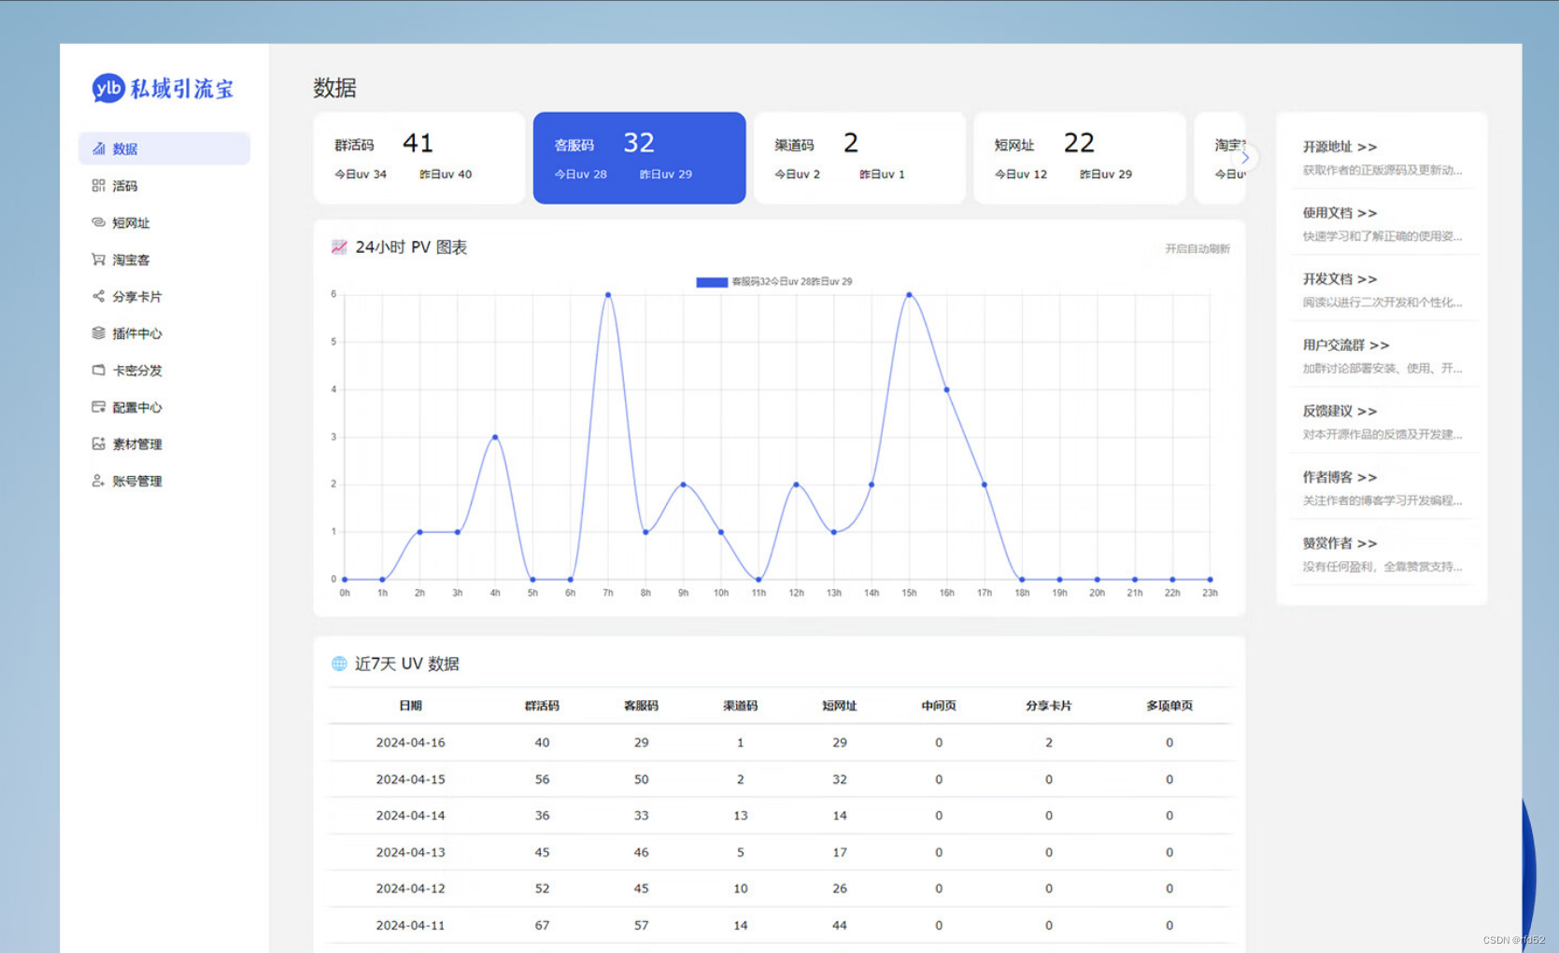Toggle 开启自动刷新 on the PV chart
Viewport: 1559px width, 953px height.
click(1198, 249)
